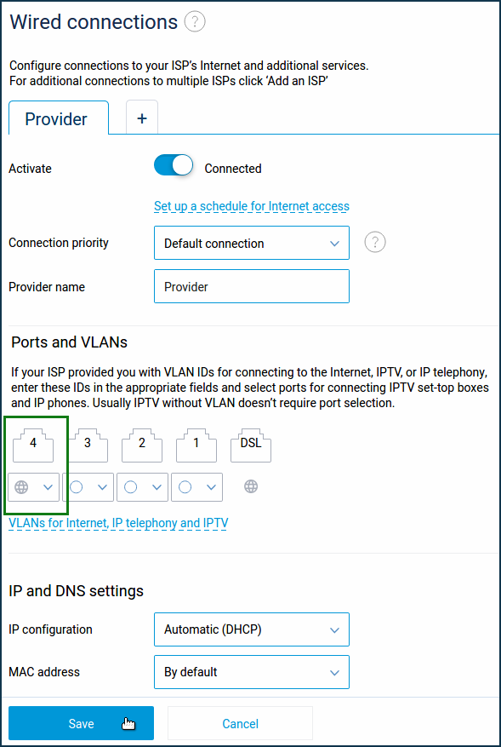Screen dimensions: 501x747
Task: Open the port 1 role dropdown
Action: tap(196, 487)
